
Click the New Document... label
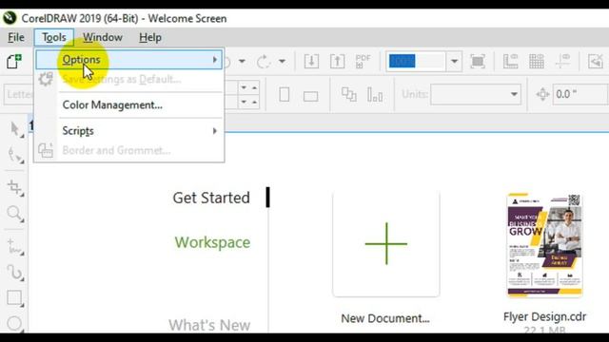tap(385, 318)
